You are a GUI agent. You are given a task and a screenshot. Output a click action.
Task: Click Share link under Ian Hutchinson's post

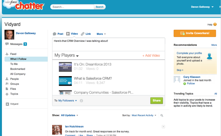(x=89, y=135)
